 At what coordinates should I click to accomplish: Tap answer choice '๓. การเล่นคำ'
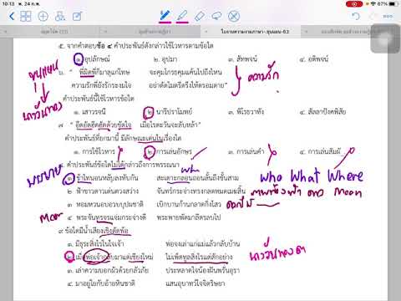pos(246,151)
